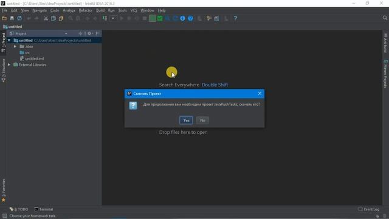Open the VCS menu

click(x=134, y=10)
